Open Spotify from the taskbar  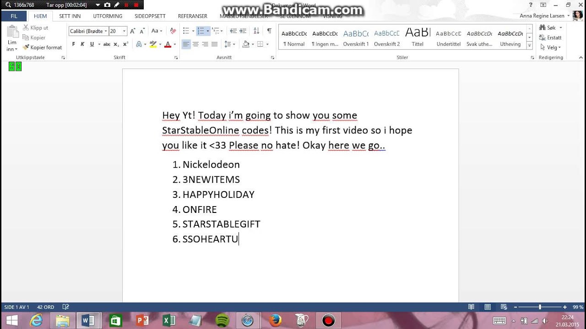[222, 320]
